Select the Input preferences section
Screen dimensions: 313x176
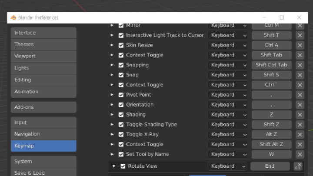click(43, 123)
